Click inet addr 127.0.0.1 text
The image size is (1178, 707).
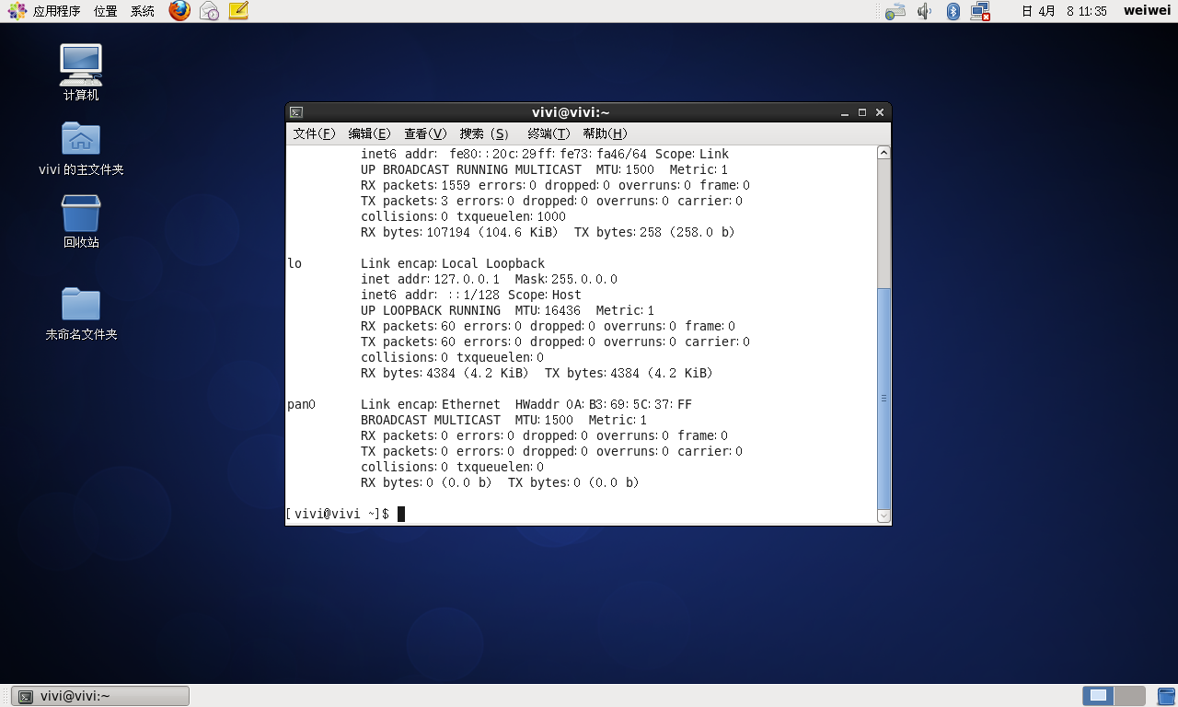coord(430,279)
